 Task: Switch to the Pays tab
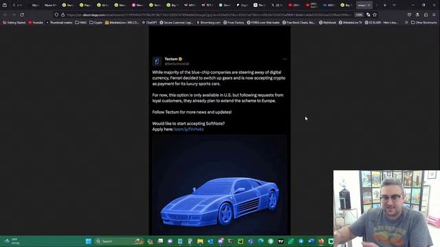(85, 5)
